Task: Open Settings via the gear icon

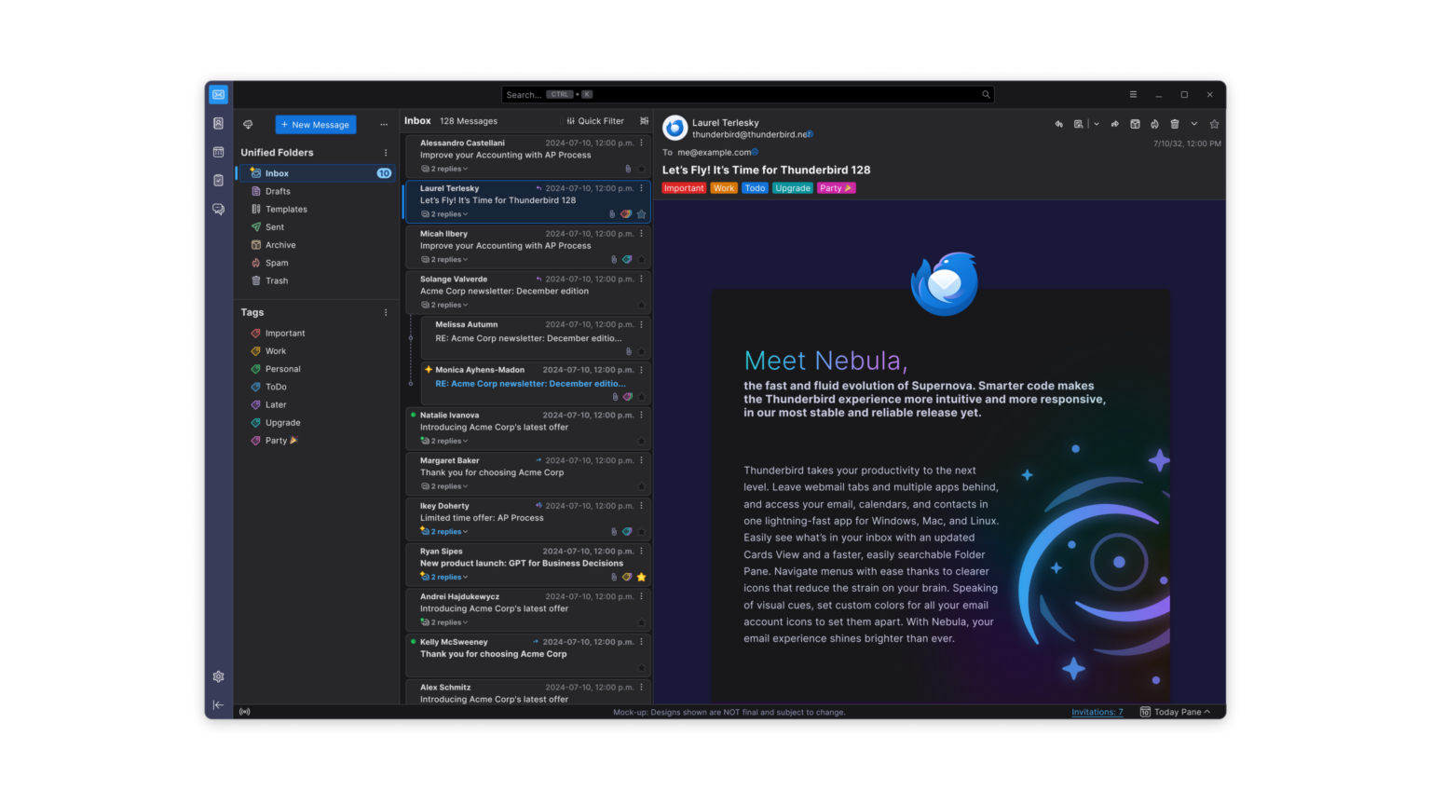Action: click(x=218, y=675)
